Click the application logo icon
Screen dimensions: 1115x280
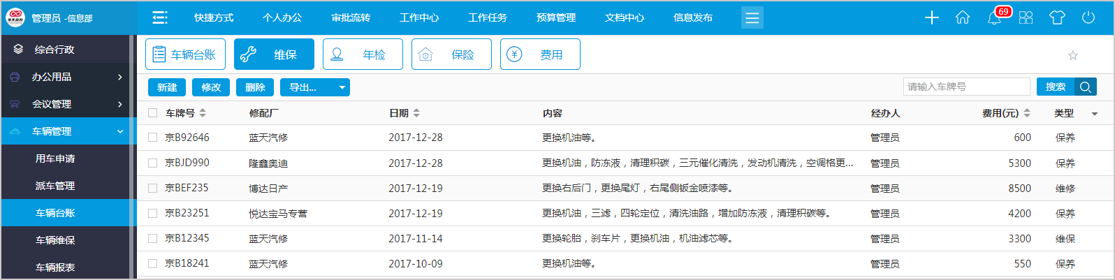(x=15, y=18)
